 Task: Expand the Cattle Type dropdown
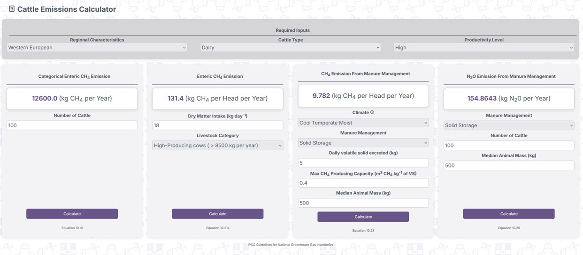click(291, 48)
